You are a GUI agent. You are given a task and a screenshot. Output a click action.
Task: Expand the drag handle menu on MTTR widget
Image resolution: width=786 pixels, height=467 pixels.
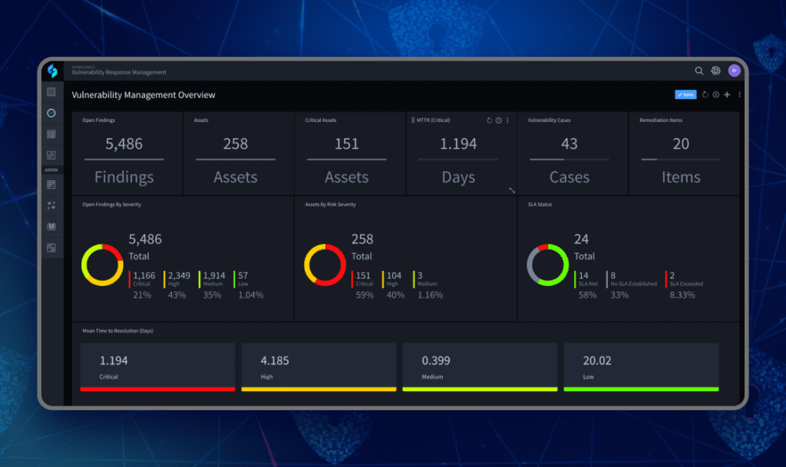click(413, 120)
